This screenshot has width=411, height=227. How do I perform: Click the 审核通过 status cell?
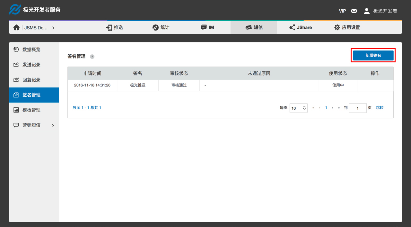[x=179, y=85]
